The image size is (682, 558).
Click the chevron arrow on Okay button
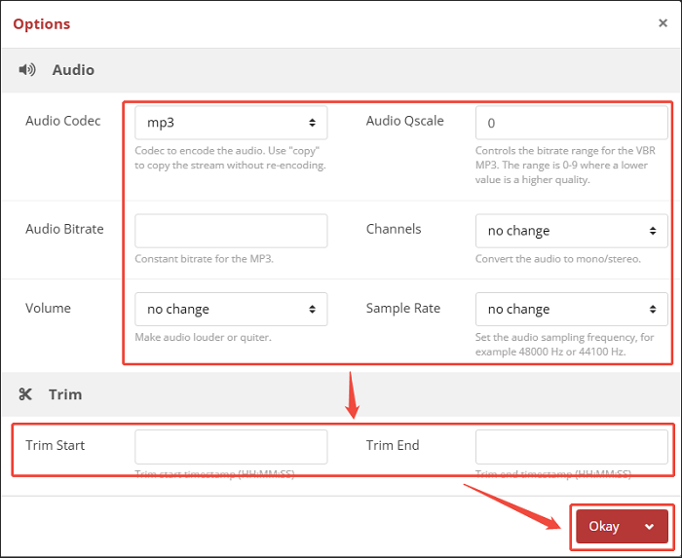[x=650, y=527]
